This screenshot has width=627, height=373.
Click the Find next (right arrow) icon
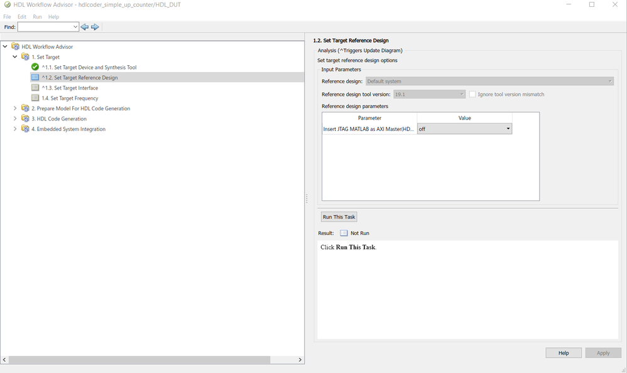[95, 27]
